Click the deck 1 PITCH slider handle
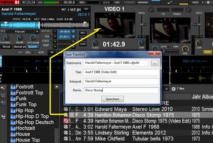The width and height of the screenshot is (213, 143). [142, 24]
